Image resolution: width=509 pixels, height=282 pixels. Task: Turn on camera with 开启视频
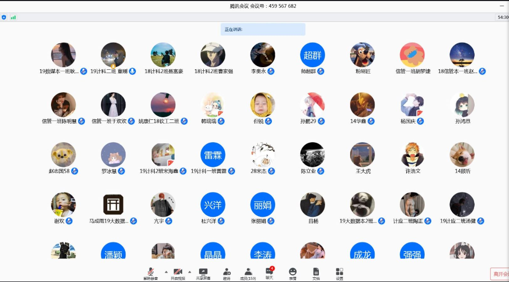pyautogui.click(x=178, y=274)
